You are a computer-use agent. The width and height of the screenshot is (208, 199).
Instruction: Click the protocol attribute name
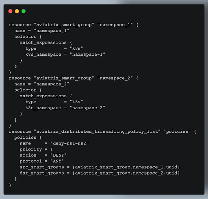coord(31,161)
